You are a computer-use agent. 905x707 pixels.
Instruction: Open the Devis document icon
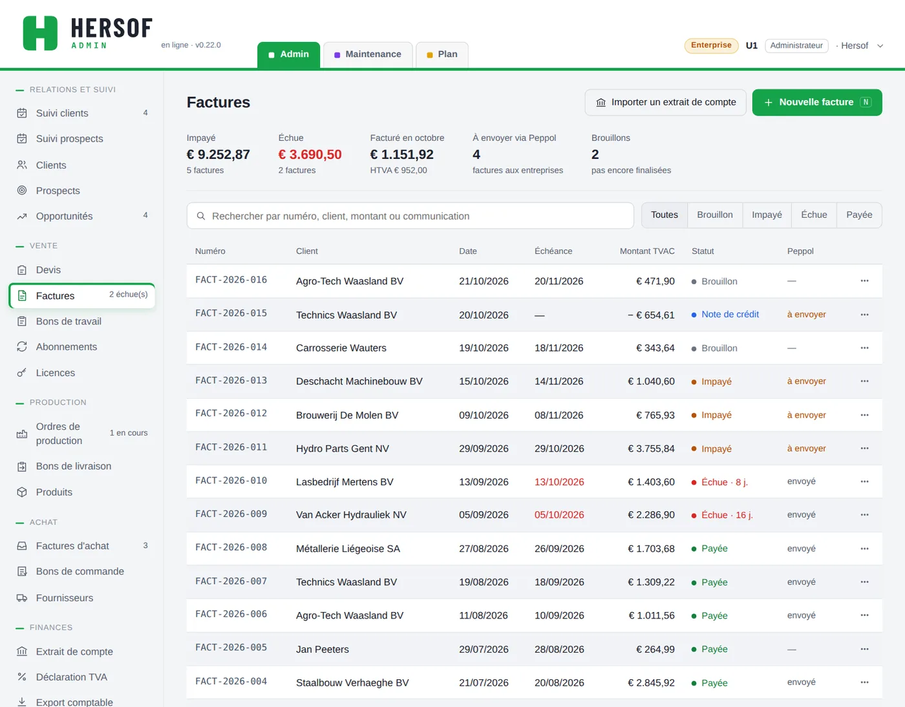pyautogui.click(x=22, y=270)
